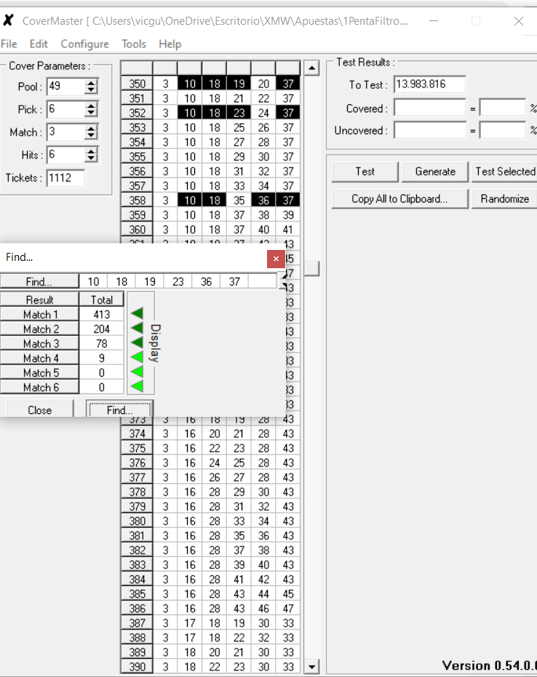Click the scroll down arrow of ticket list
Screen dimensions: 537x677
[311, 666]
